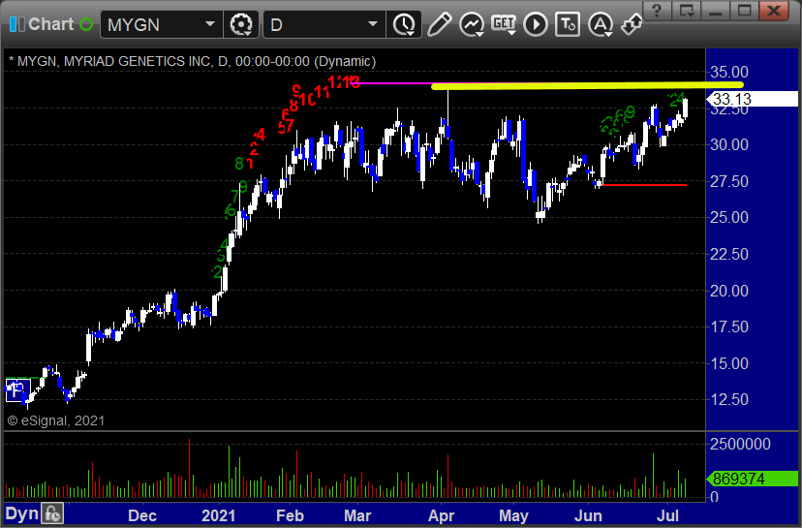This screenshot has height=528, width=802.
Task: Click the P marker box on chart
Action: tap(16, 390)
